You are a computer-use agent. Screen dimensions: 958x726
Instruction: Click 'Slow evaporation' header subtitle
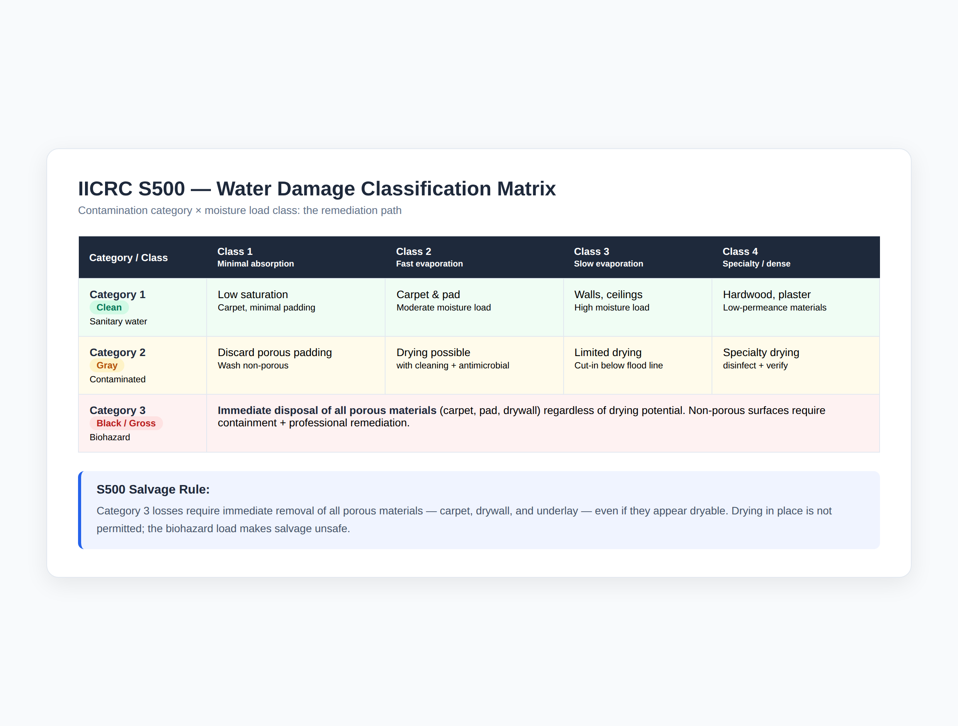point(608,264)
